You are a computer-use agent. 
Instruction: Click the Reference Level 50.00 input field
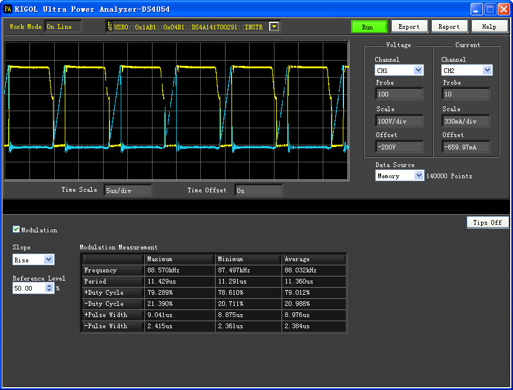[x=29, y=288]
